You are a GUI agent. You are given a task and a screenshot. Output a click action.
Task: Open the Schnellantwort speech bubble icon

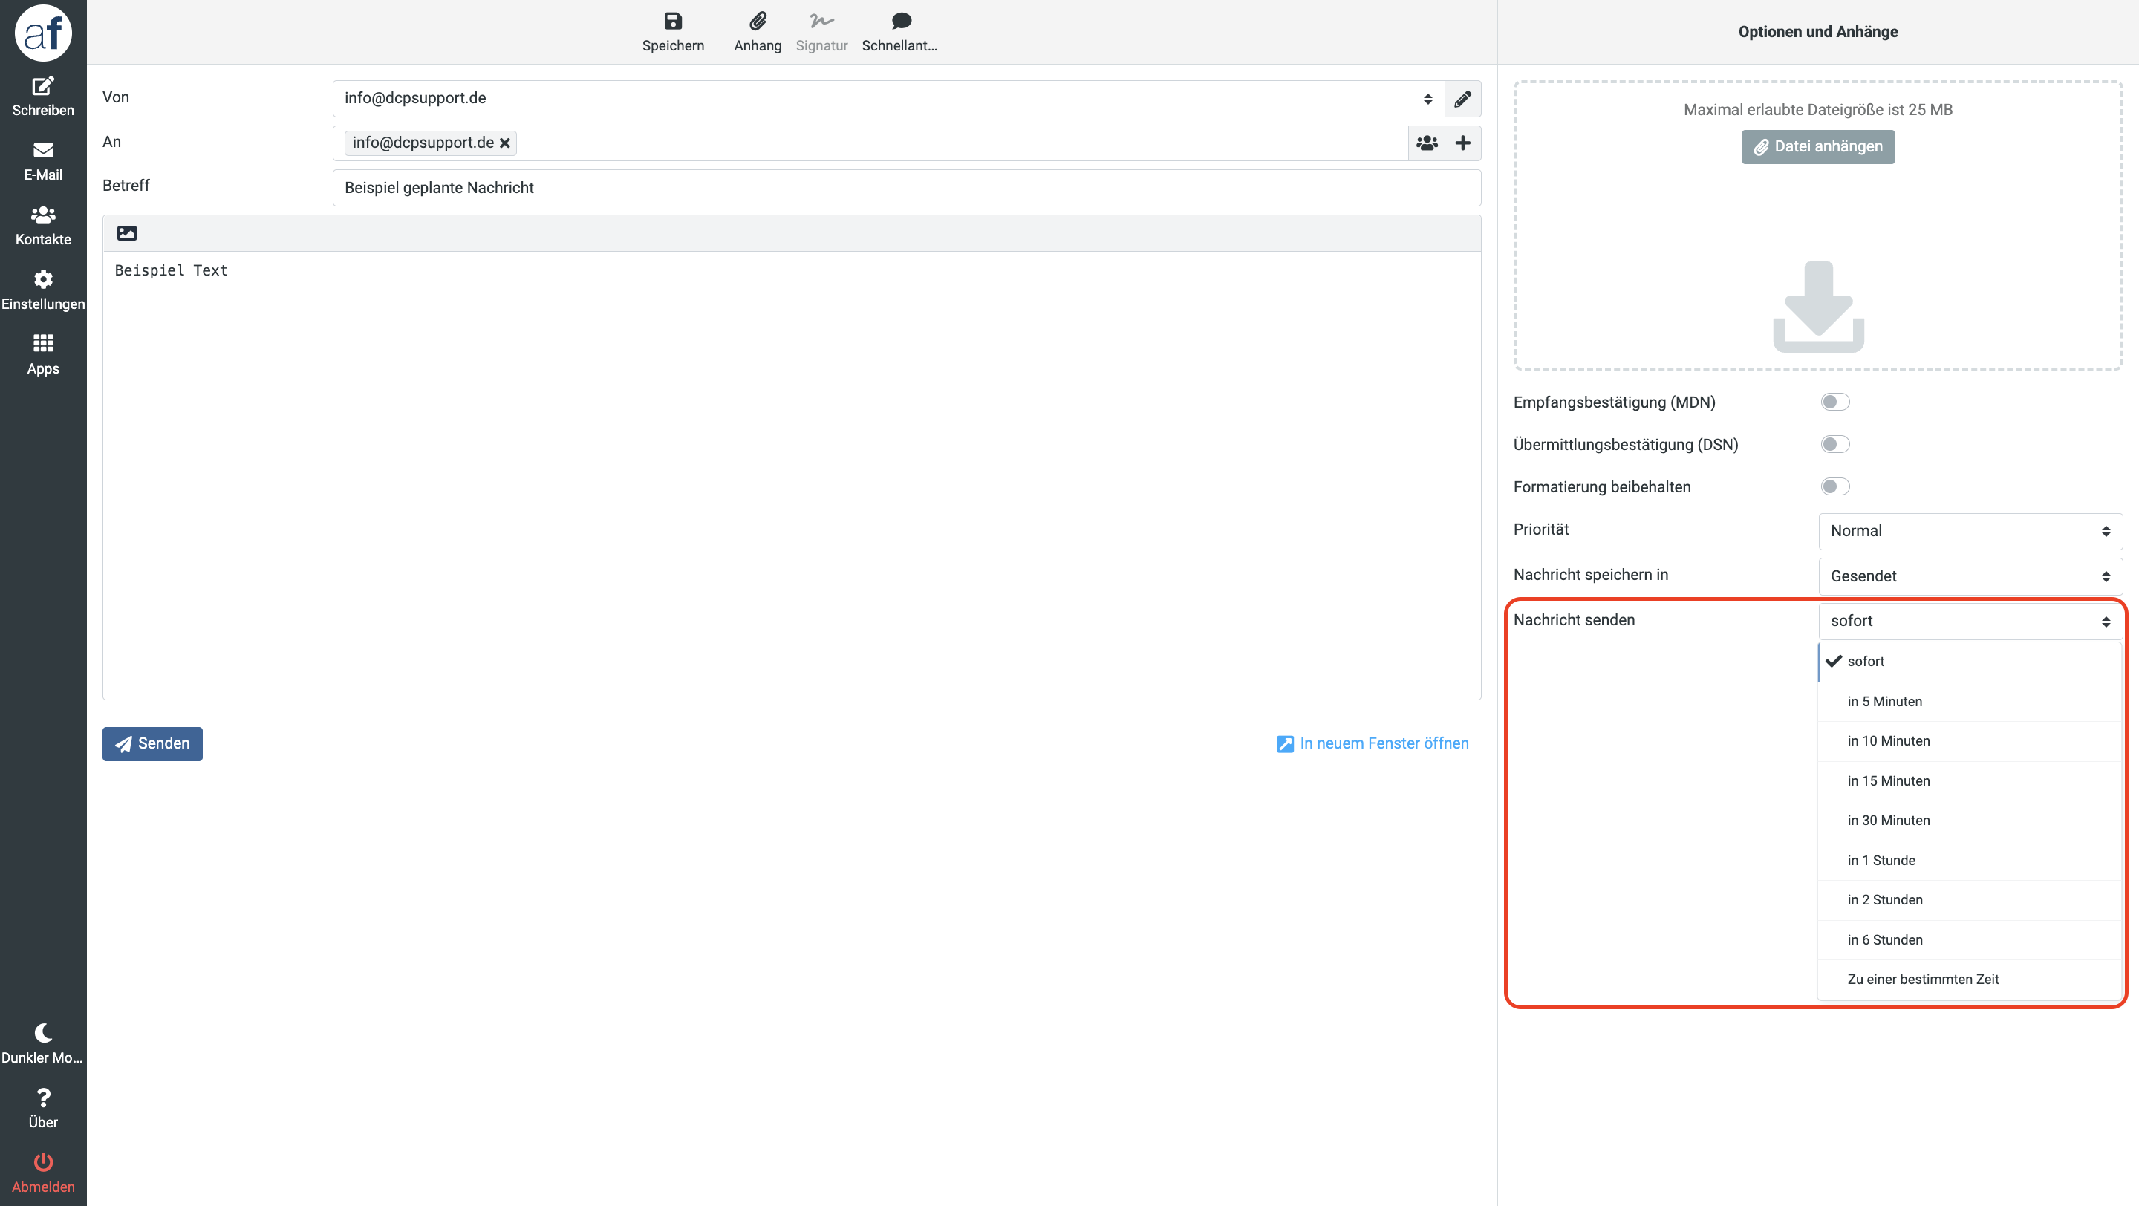[x=901, y=22]
